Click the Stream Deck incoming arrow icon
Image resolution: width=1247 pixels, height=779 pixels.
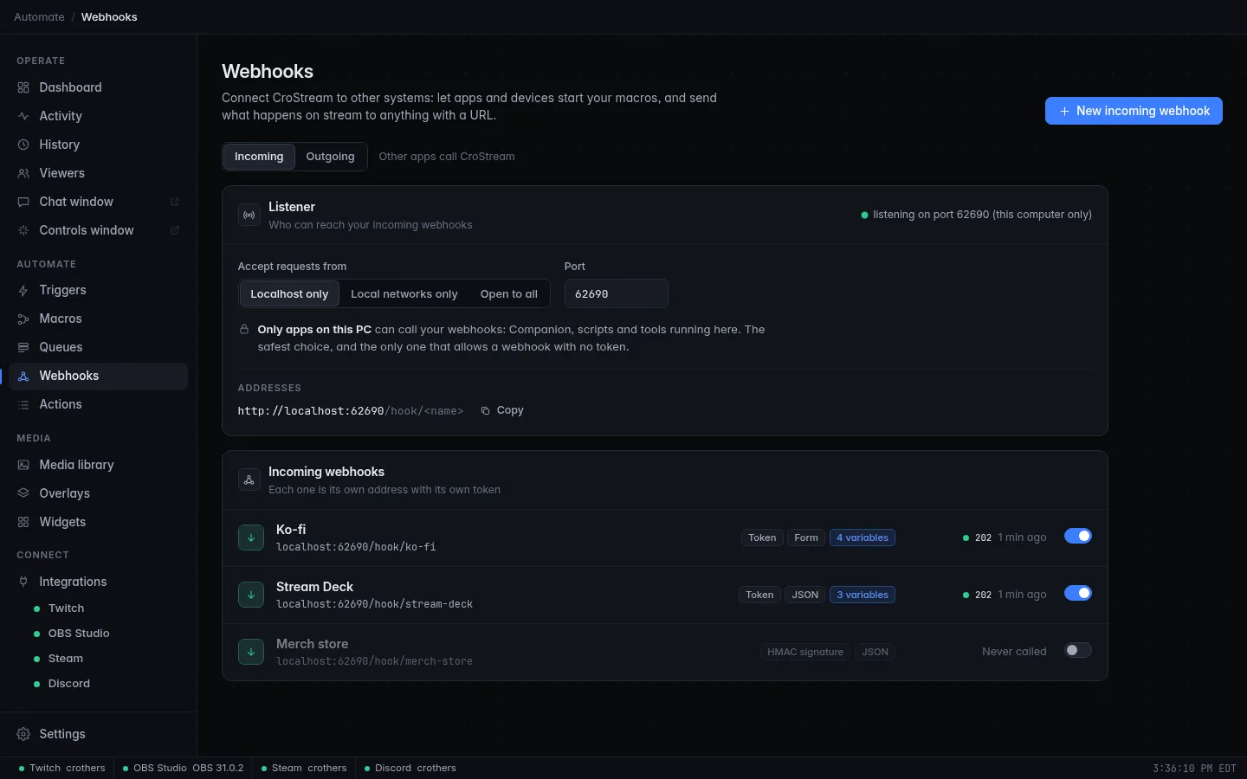pyautogui.click(x=251, y=595)
